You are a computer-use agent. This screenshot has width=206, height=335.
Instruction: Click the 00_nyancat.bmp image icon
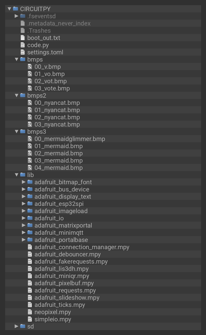tap(30, 103)
